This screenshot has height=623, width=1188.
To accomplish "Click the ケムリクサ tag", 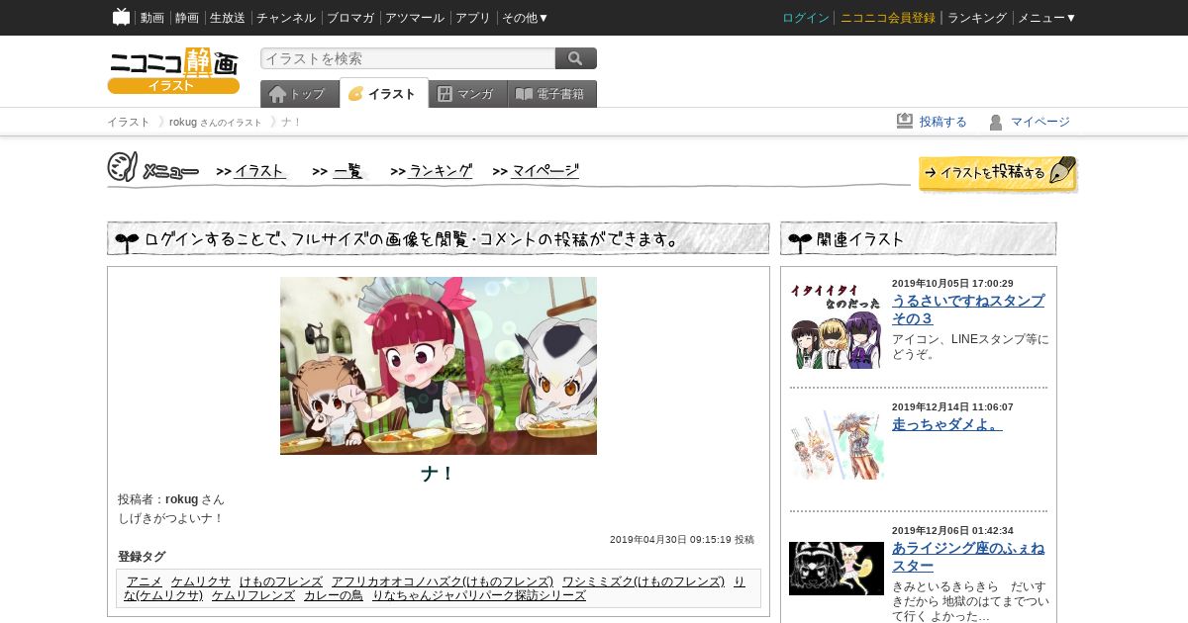I will pos(201,581).
